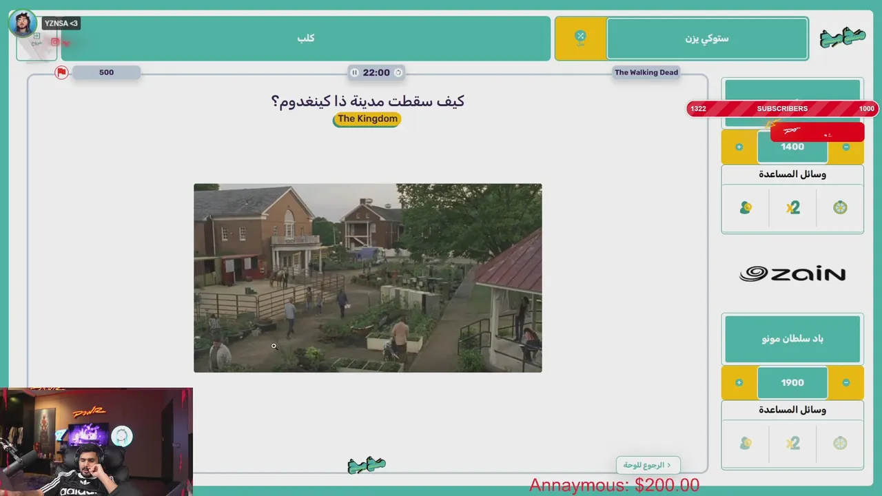Click the Annaymous $200.00 donation text

(x=614, y=485)
